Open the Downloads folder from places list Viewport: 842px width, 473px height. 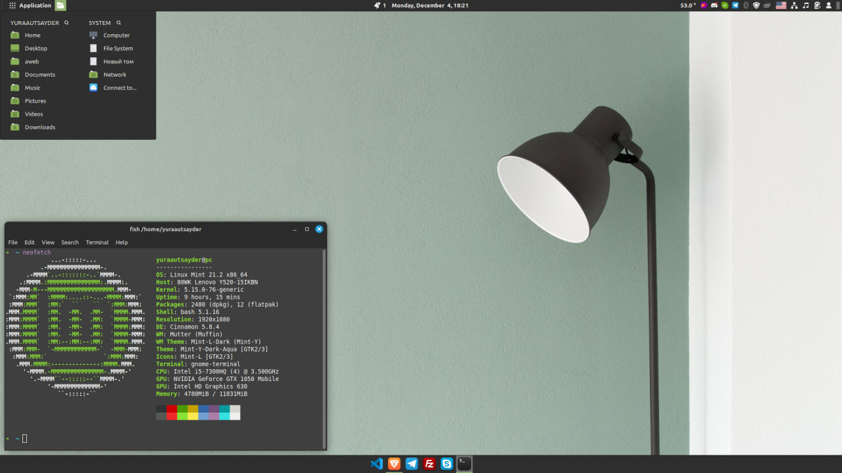point(39,127)
